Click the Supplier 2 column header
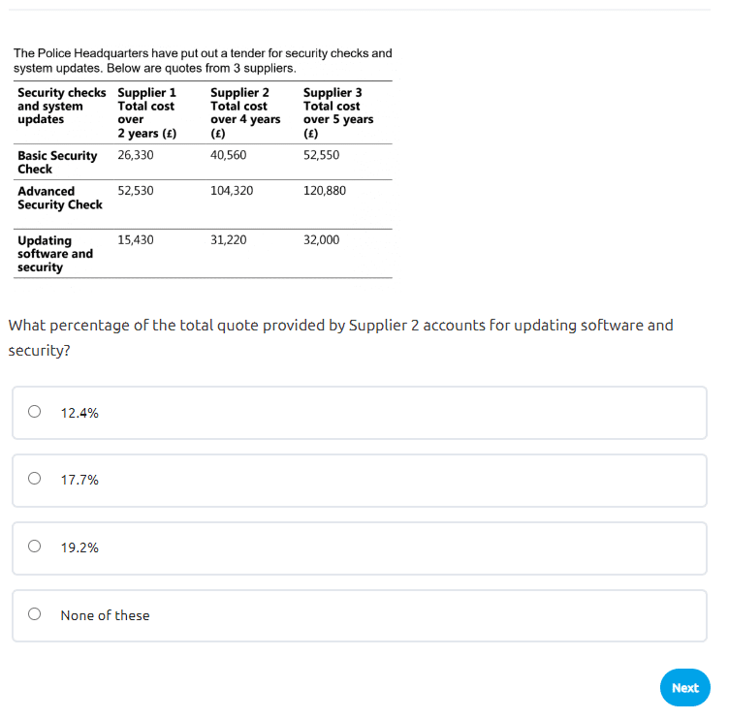729x719 pixels. (244, 112)
